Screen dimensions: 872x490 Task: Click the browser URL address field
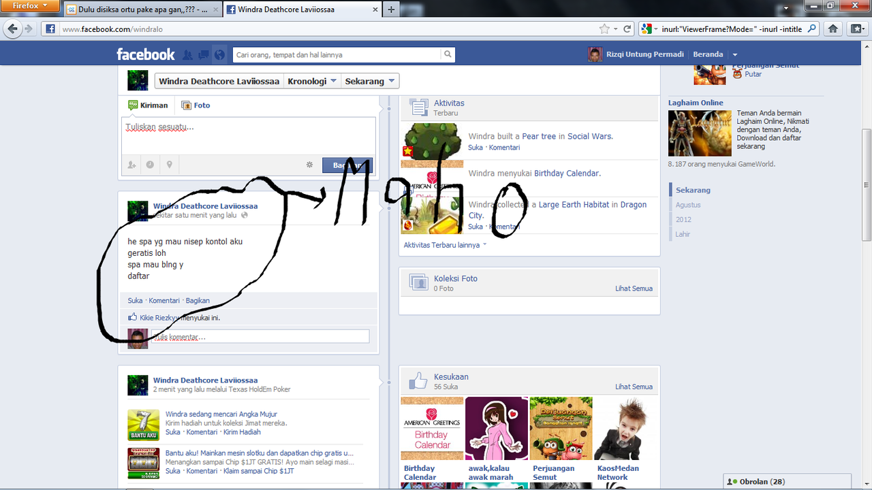pyautogui.click(x=327, y=29)
